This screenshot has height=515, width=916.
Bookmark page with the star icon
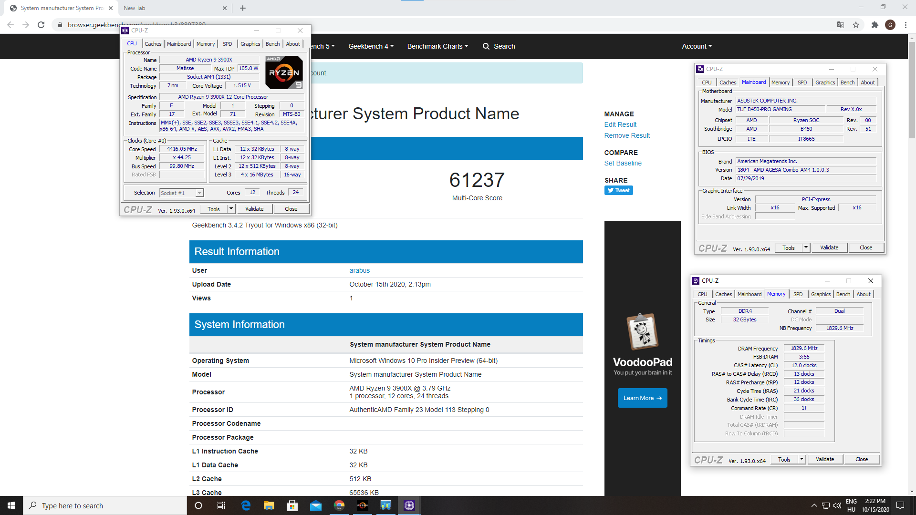[x=856, y=25]
